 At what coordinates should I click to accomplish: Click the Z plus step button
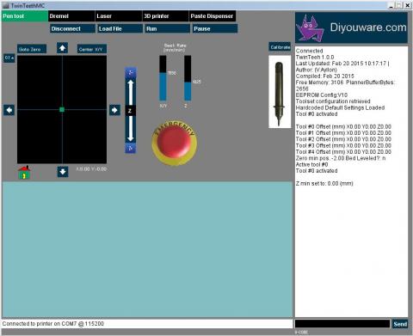click(x=131, y=72)
